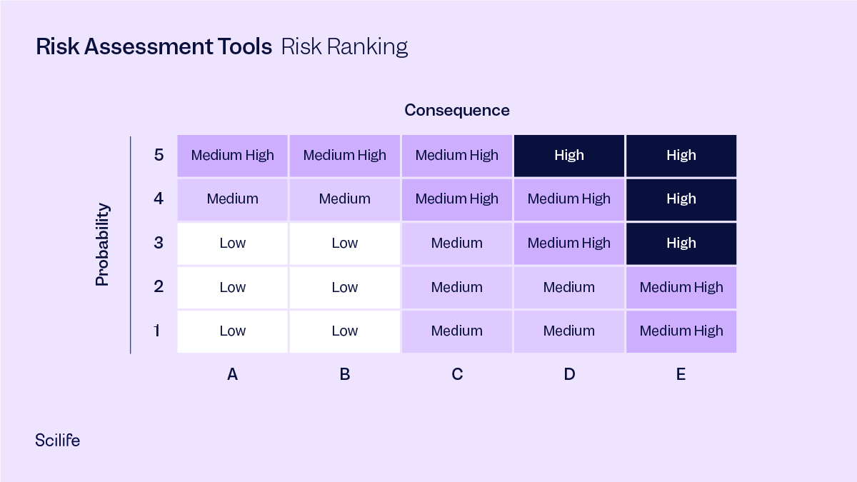Select the High cell in row 3, column E
The height and width of the screenshot is (482, 857).
pyautogui.click(x=681, y=243)
